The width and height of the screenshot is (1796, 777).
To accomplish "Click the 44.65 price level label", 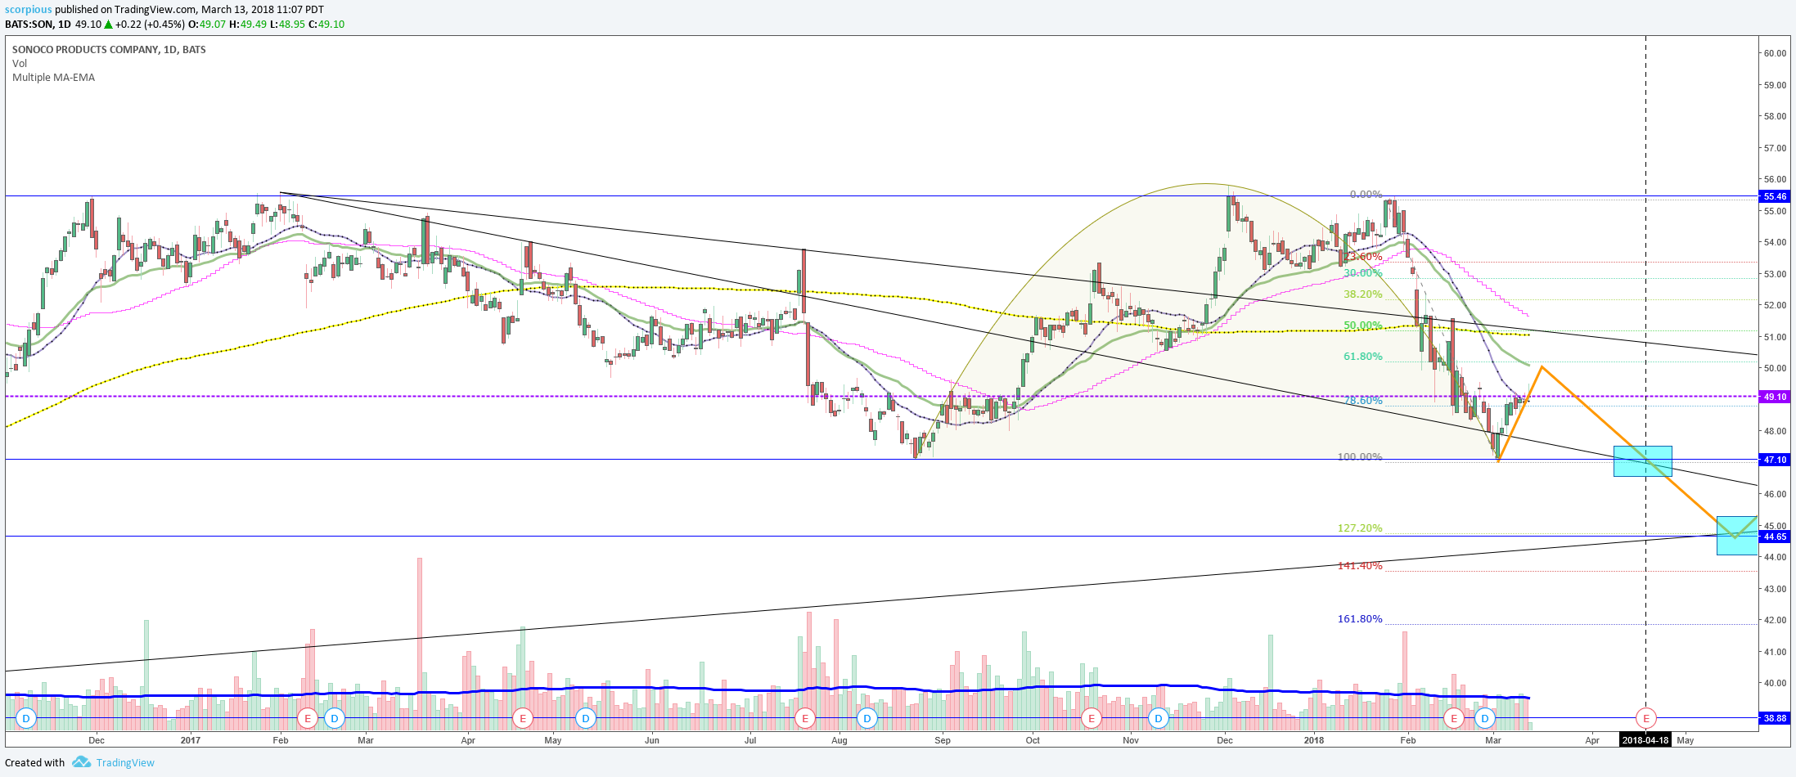I will click(x=1775, y=537).
